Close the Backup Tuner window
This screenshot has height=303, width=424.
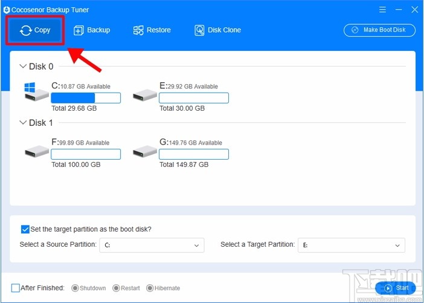pos(414,10)
